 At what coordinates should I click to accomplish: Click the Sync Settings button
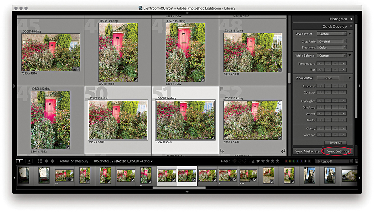(x=338, y=151)
